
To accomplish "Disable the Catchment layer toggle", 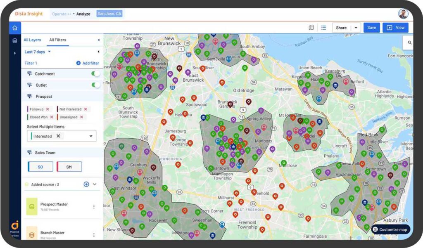I will tap(95, 73).
